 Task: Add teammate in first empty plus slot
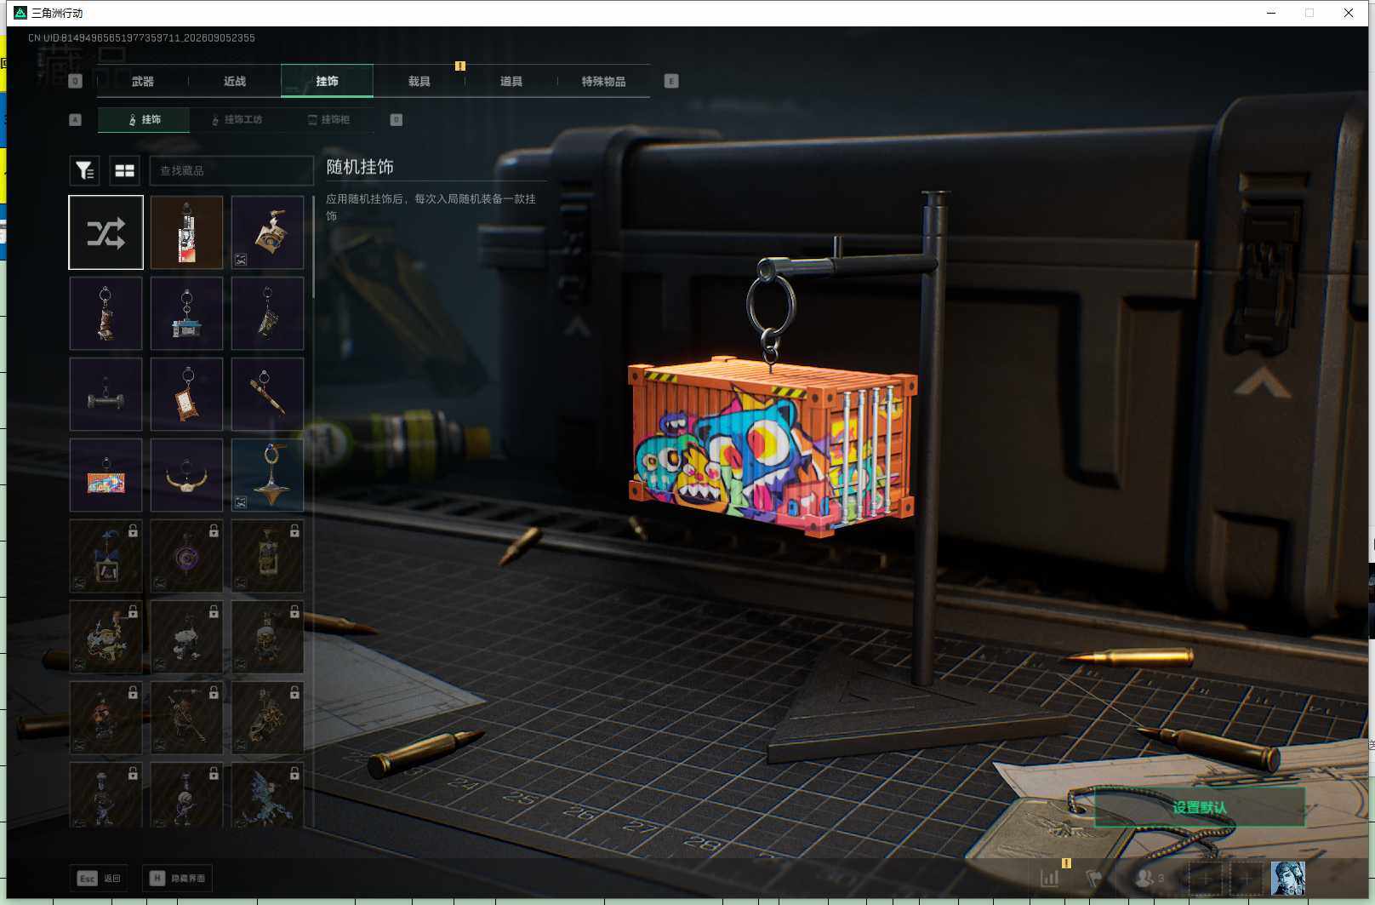[1205, 878]
